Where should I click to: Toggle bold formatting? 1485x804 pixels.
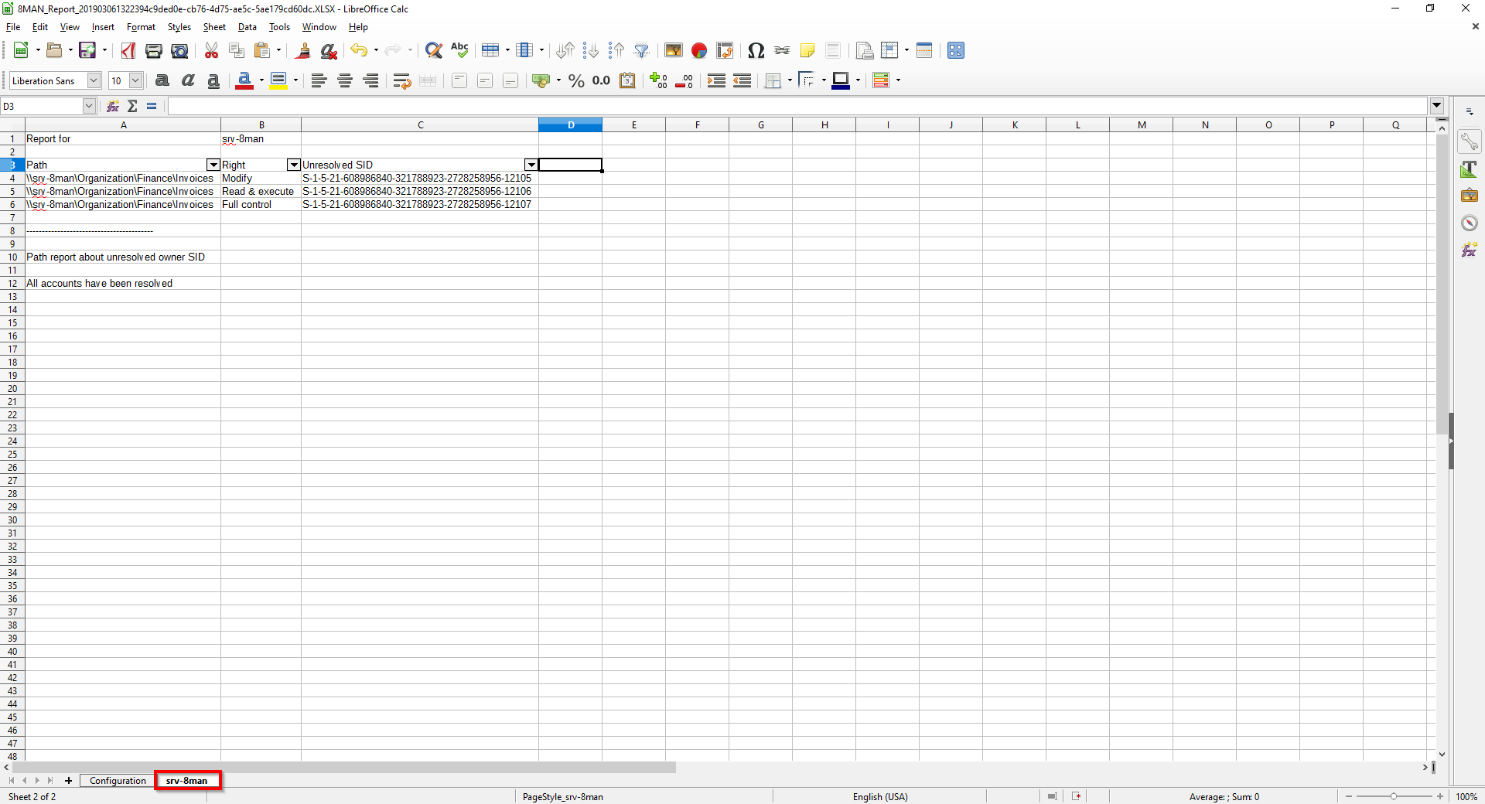(x=162, y=81)
